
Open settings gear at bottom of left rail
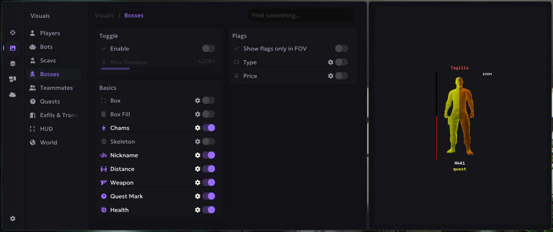coord(13,218)
